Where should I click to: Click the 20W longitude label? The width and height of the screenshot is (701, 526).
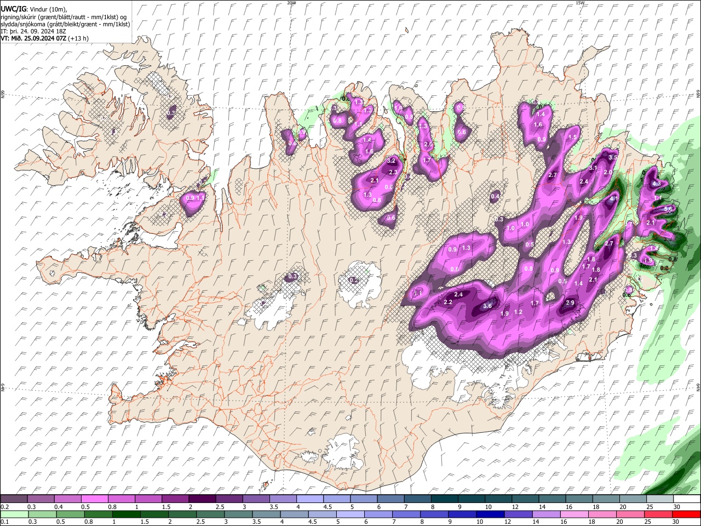click(292, 3)
